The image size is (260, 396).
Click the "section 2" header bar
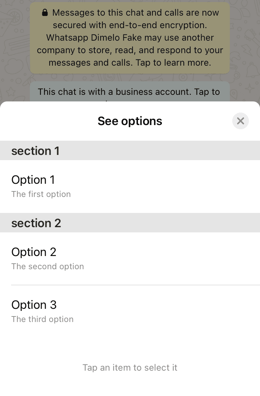coord(130,223)
